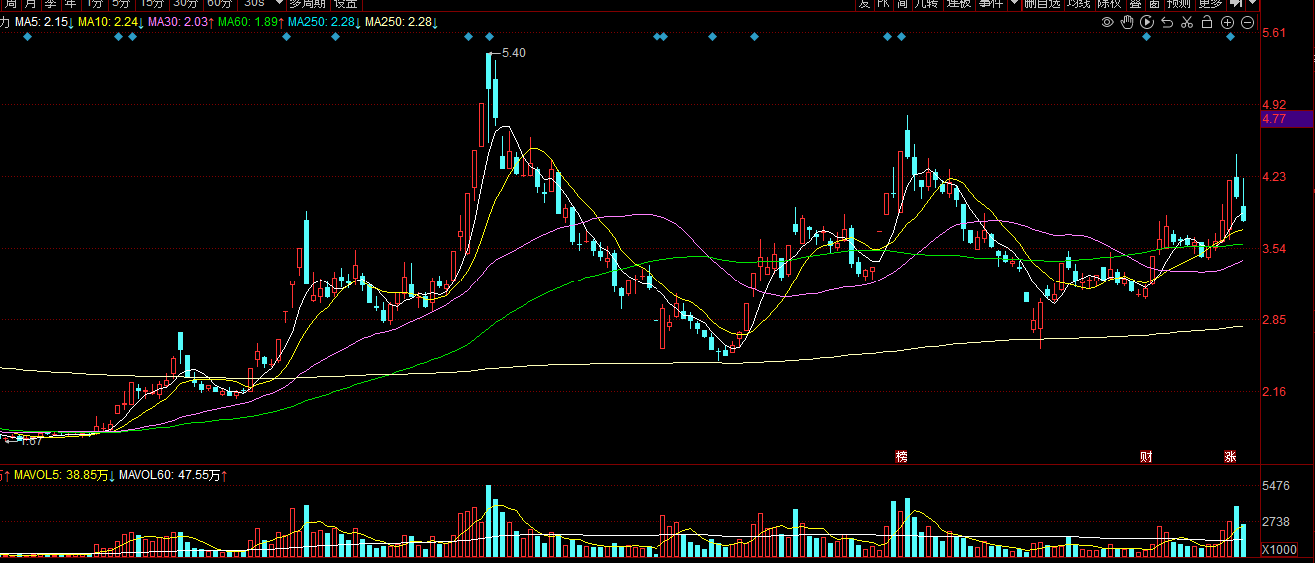
Task: Click the 5476 volume axis value
Action: tap(1278, 486)
